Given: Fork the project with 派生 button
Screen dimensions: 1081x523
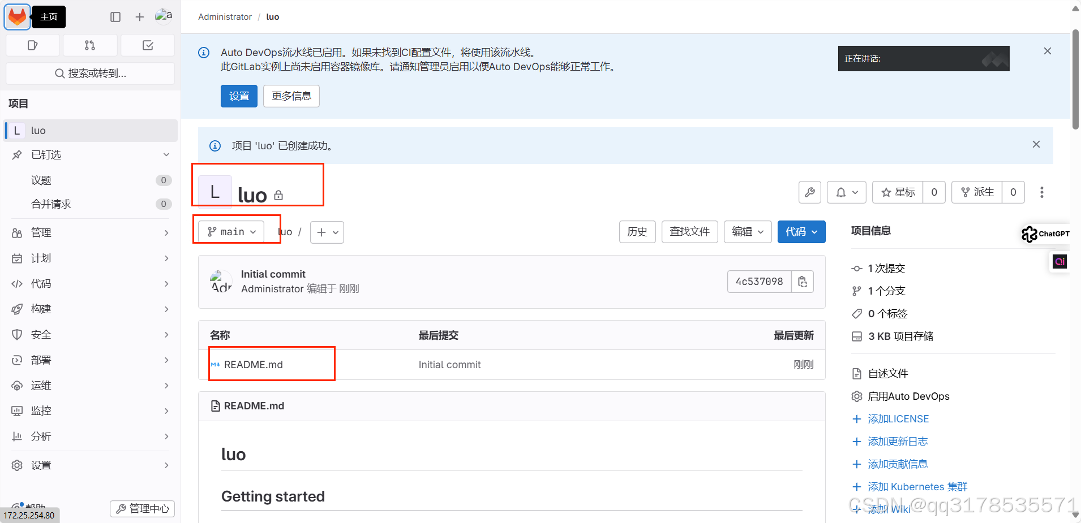Looking at the screenshot, I should pos(977,192).
